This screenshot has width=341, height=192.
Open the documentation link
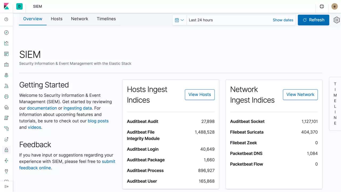42,108
